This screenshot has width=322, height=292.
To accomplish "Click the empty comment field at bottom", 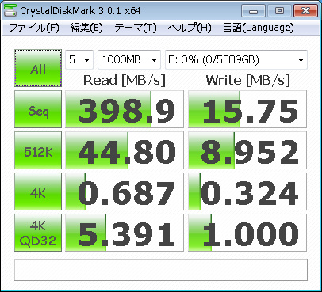I will pyautogui.click(x=161, y=270).
